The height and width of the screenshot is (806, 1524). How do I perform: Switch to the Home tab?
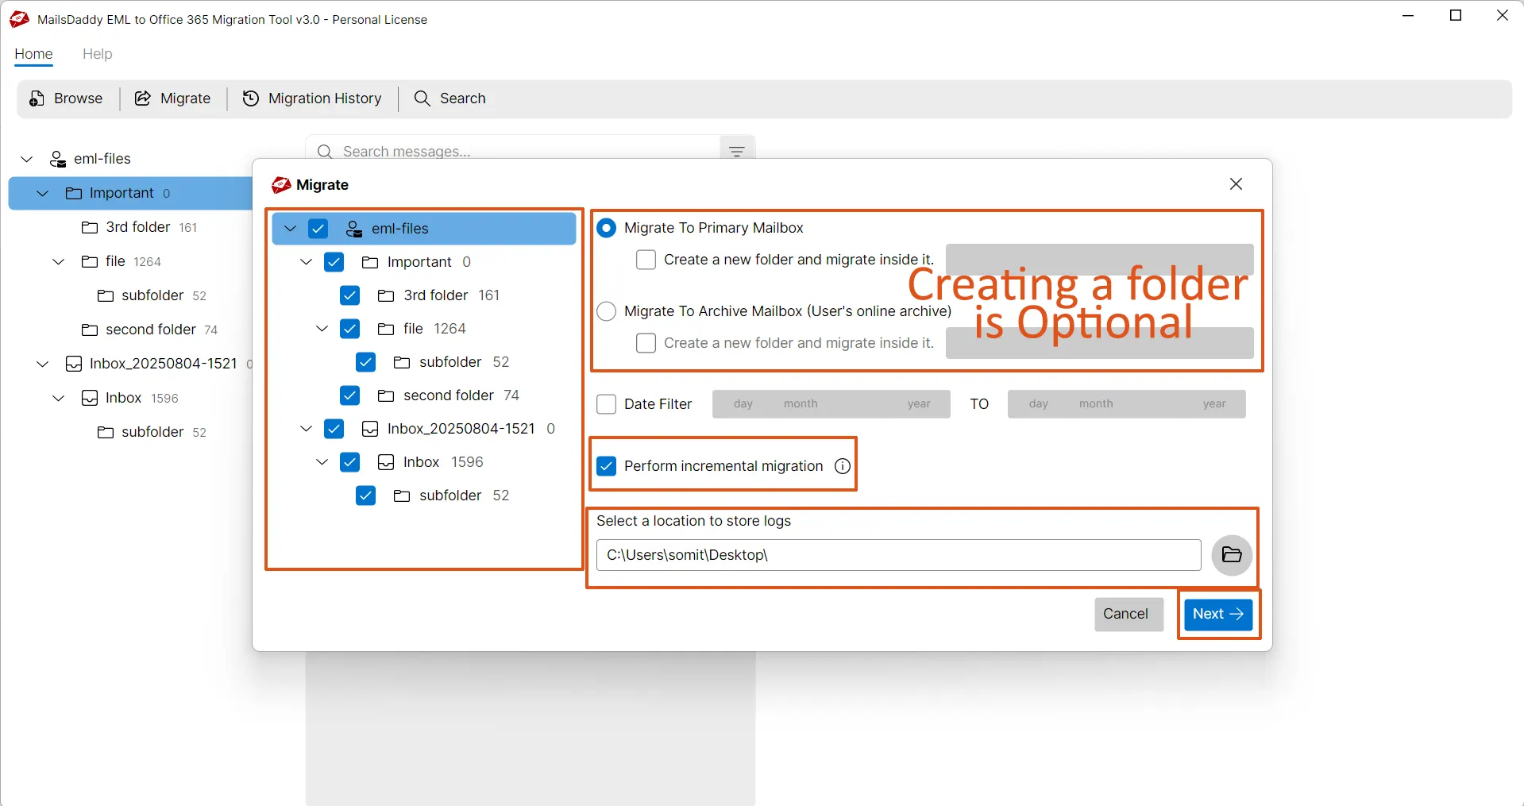click(x=33, y=54)
